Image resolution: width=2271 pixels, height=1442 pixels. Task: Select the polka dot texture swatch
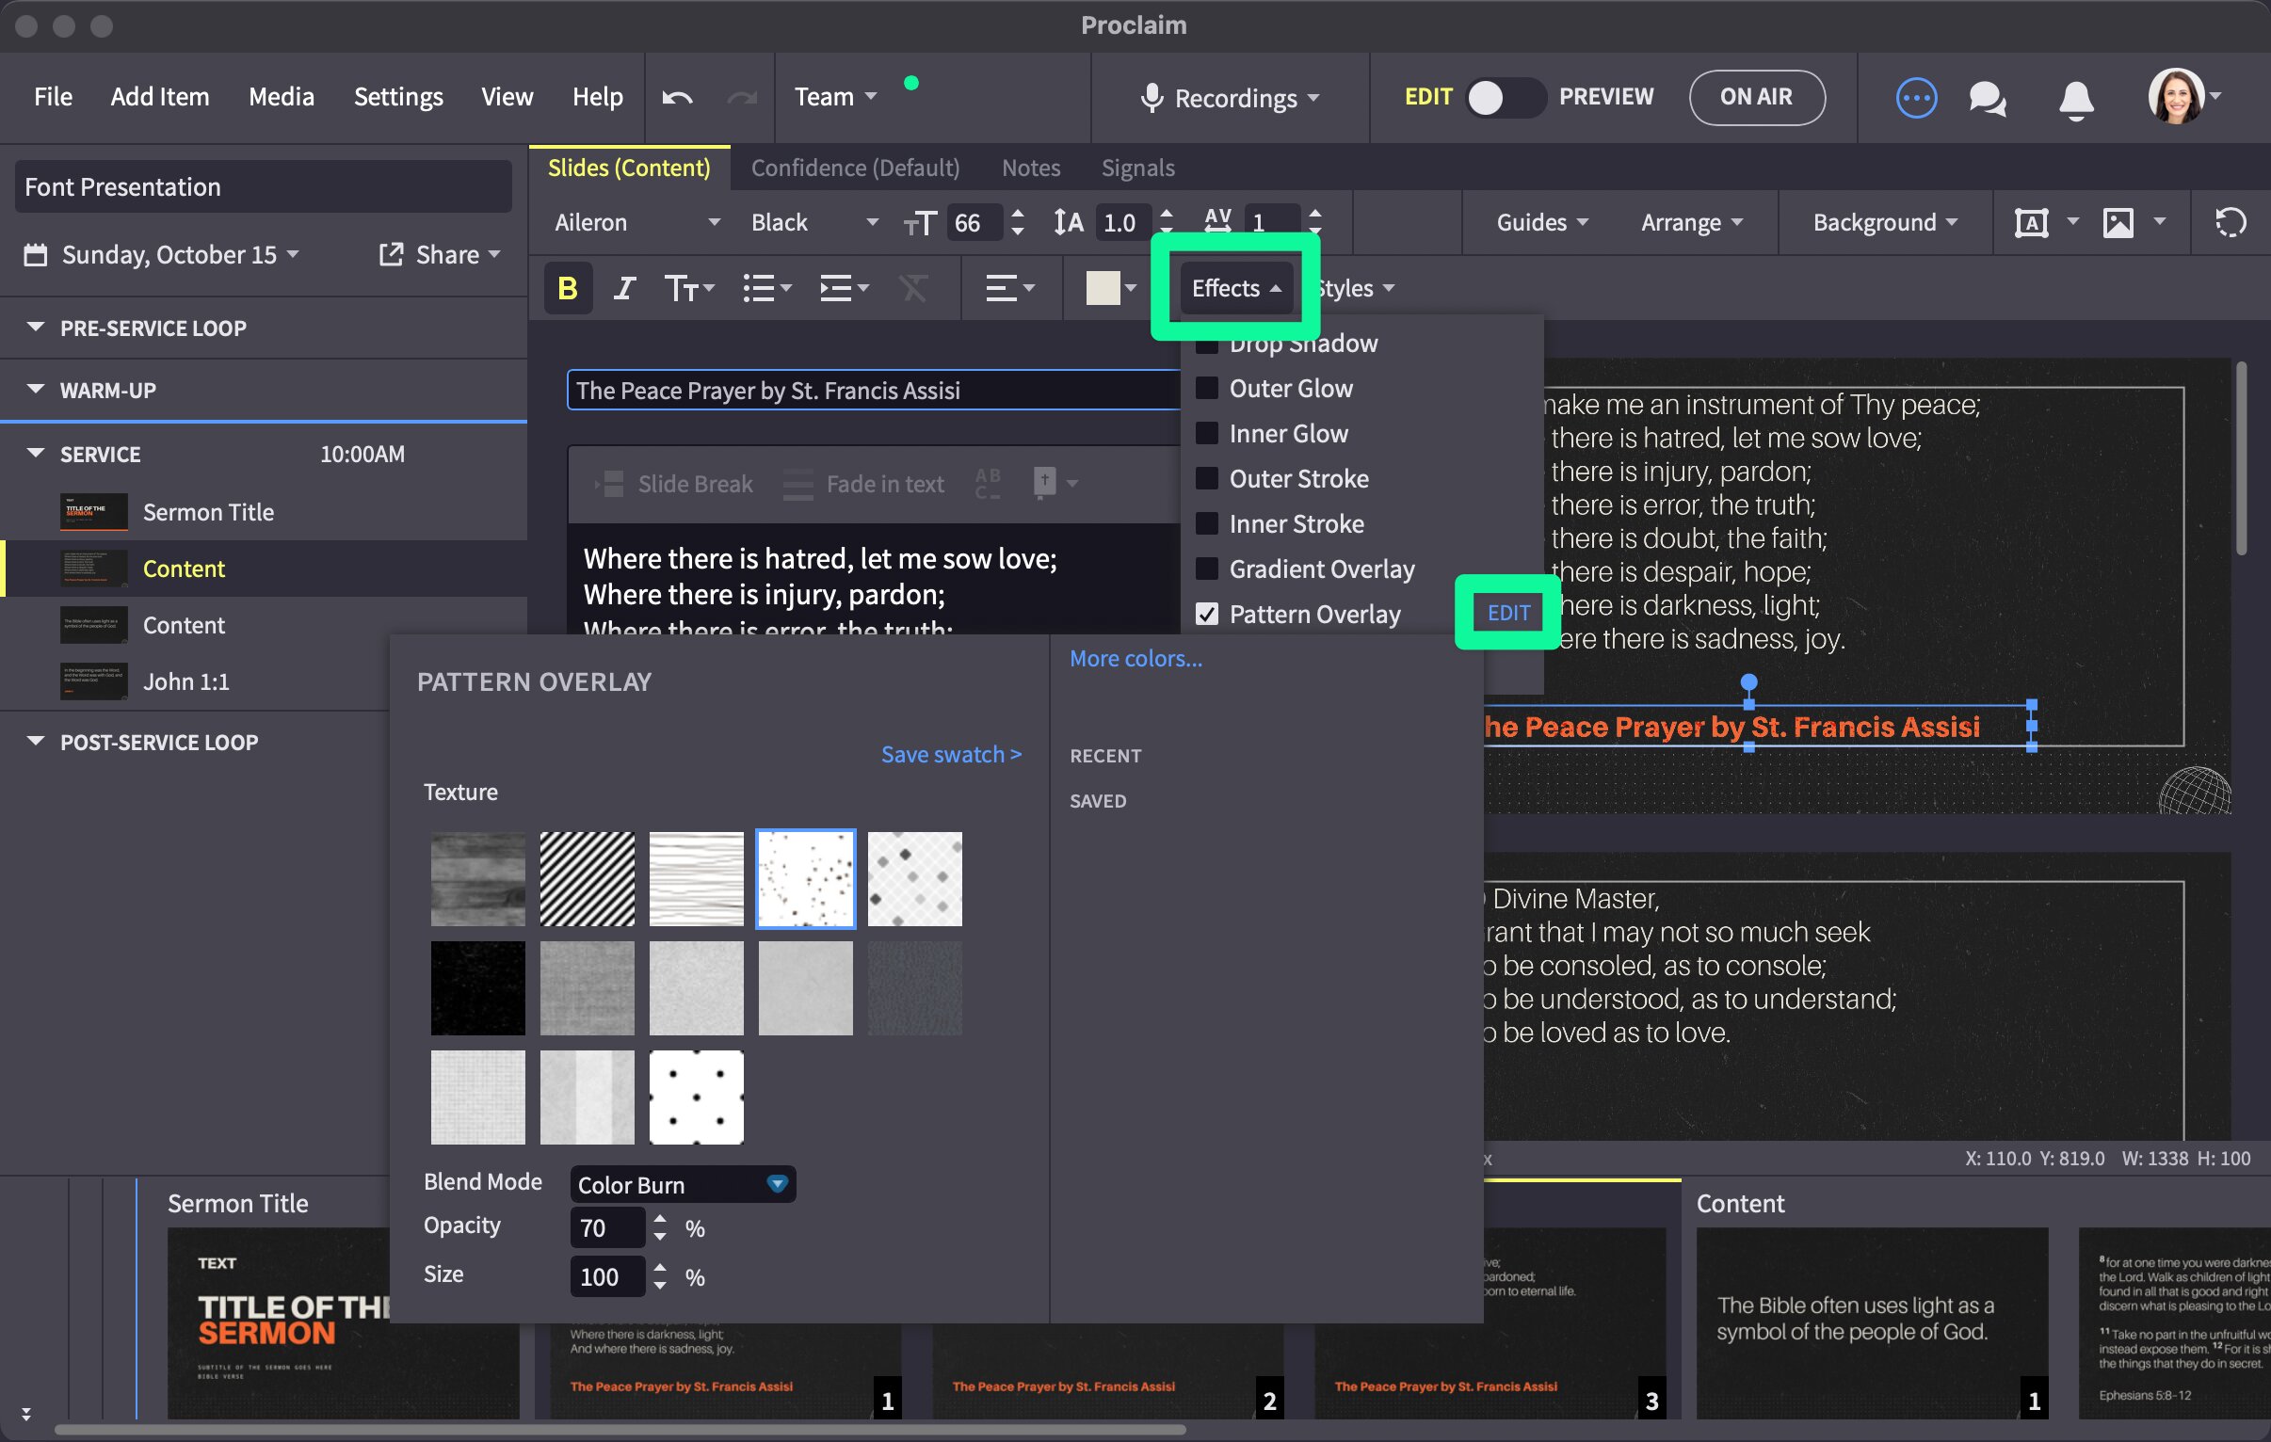tap(696, 1098)
